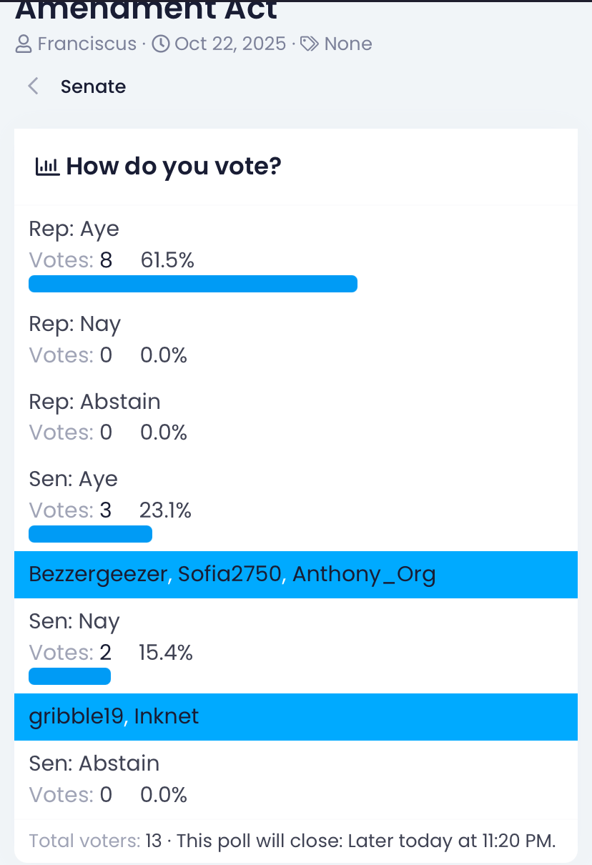Open Anthony_Org's voter profile
Screen dimensions: 592x865
(364, 574)
